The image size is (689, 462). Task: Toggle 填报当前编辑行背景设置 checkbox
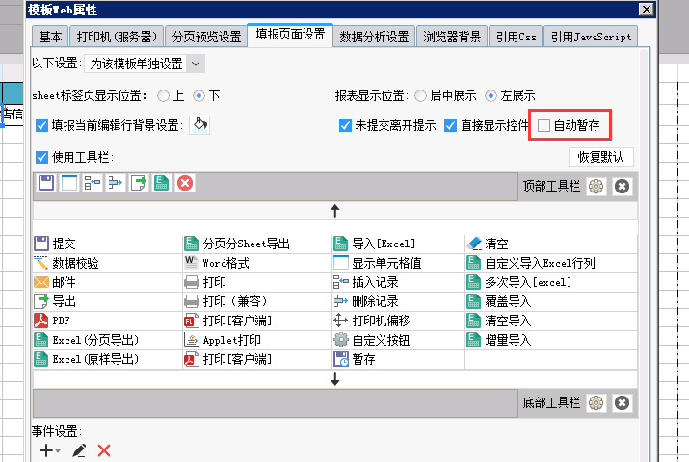[41, 126]
